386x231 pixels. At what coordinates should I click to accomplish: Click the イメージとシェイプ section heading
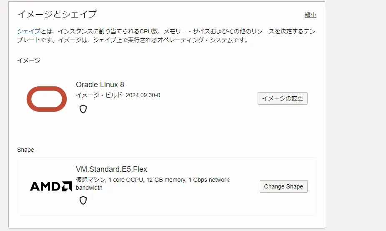click(x=57, y=14)
